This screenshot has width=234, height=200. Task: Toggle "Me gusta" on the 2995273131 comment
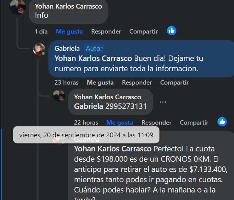120,123
